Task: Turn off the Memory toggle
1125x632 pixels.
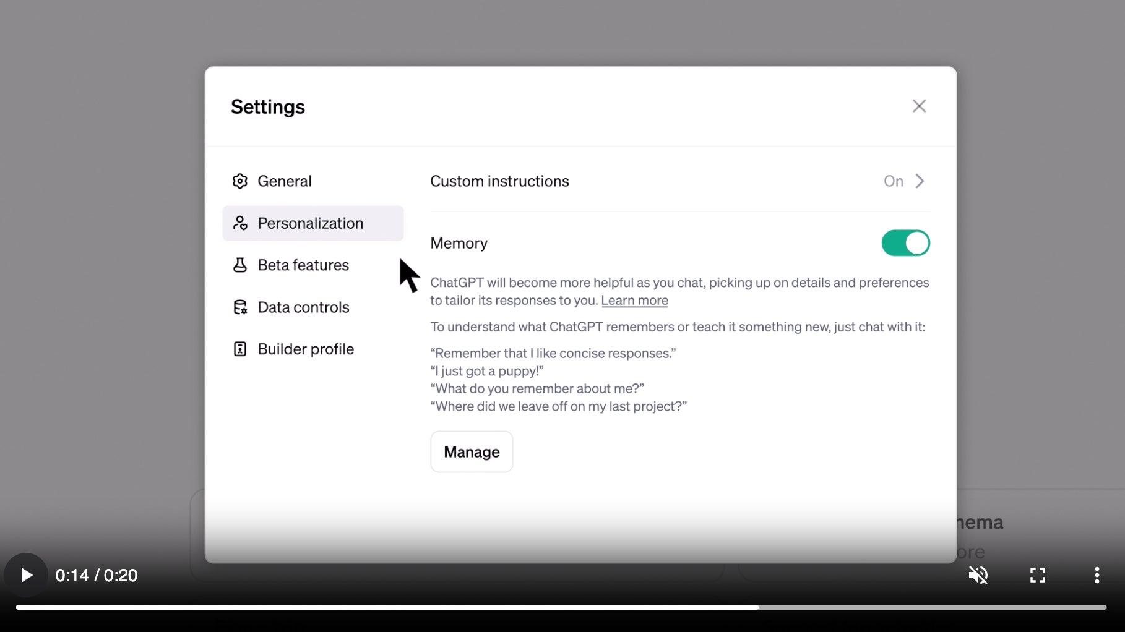Action: pos(905,243)
